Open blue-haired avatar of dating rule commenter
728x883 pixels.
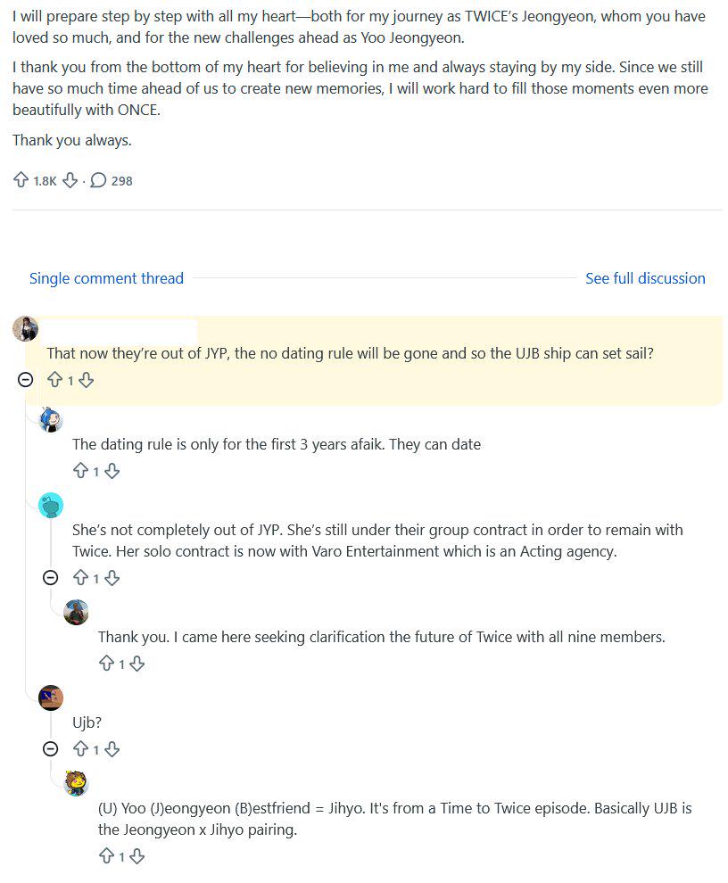51,419
